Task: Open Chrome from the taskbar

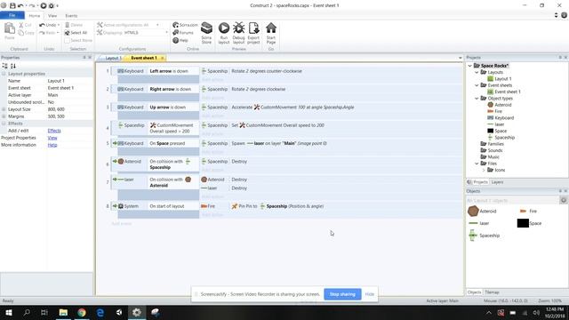Action: point(82,312)
